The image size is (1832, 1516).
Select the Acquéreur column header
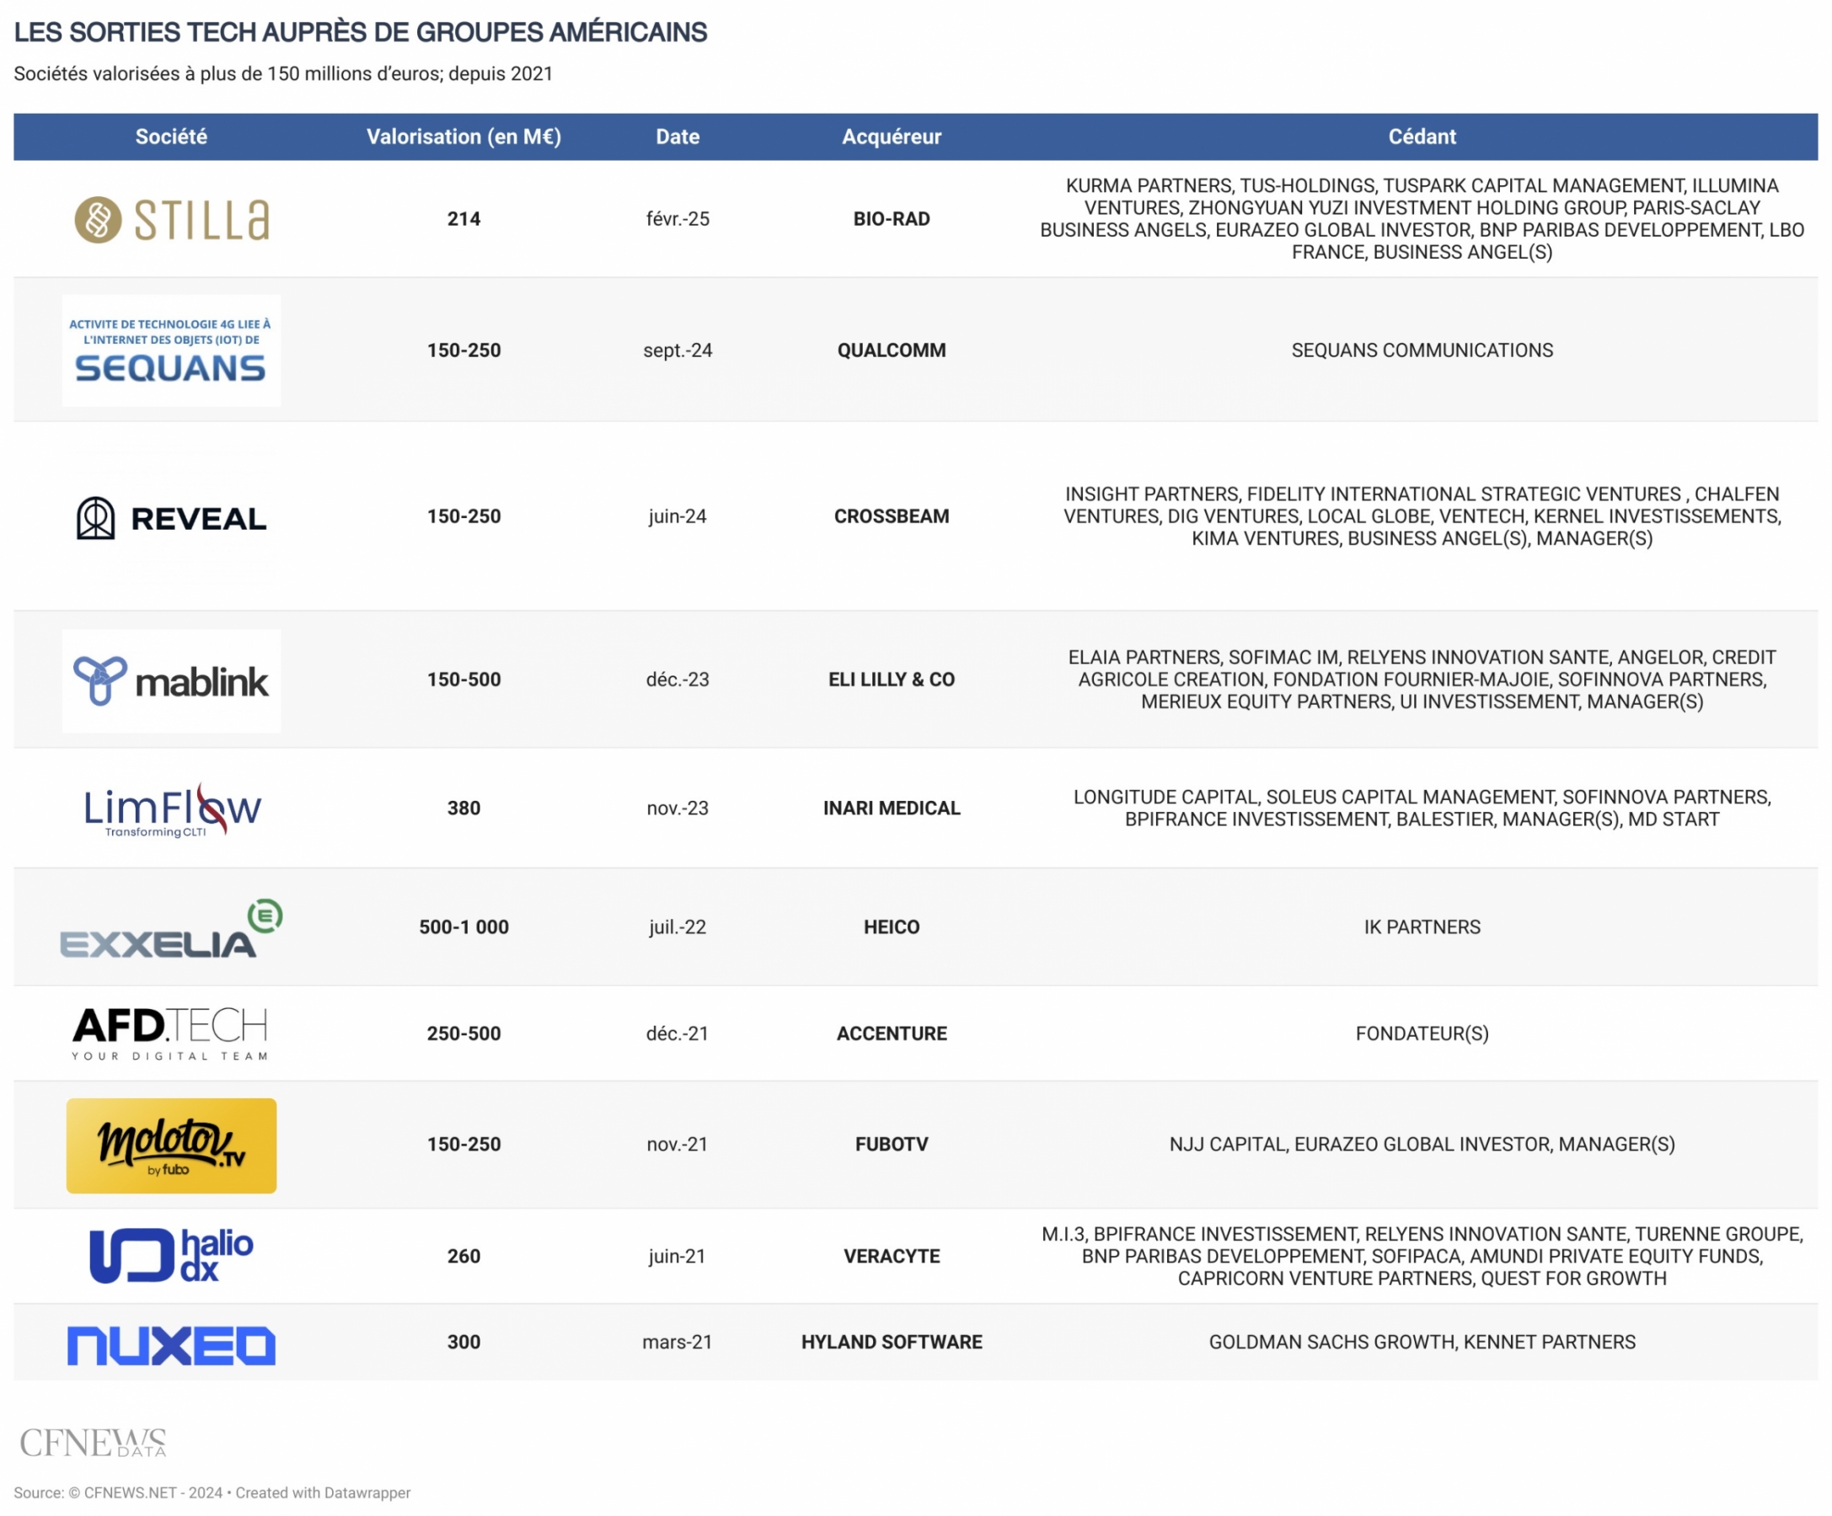[892, 137]
